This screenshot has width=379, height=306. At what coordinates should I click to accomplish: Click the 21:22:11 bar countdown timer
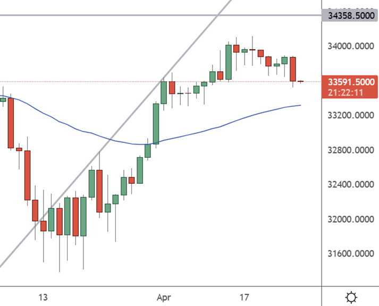point(346,92)
